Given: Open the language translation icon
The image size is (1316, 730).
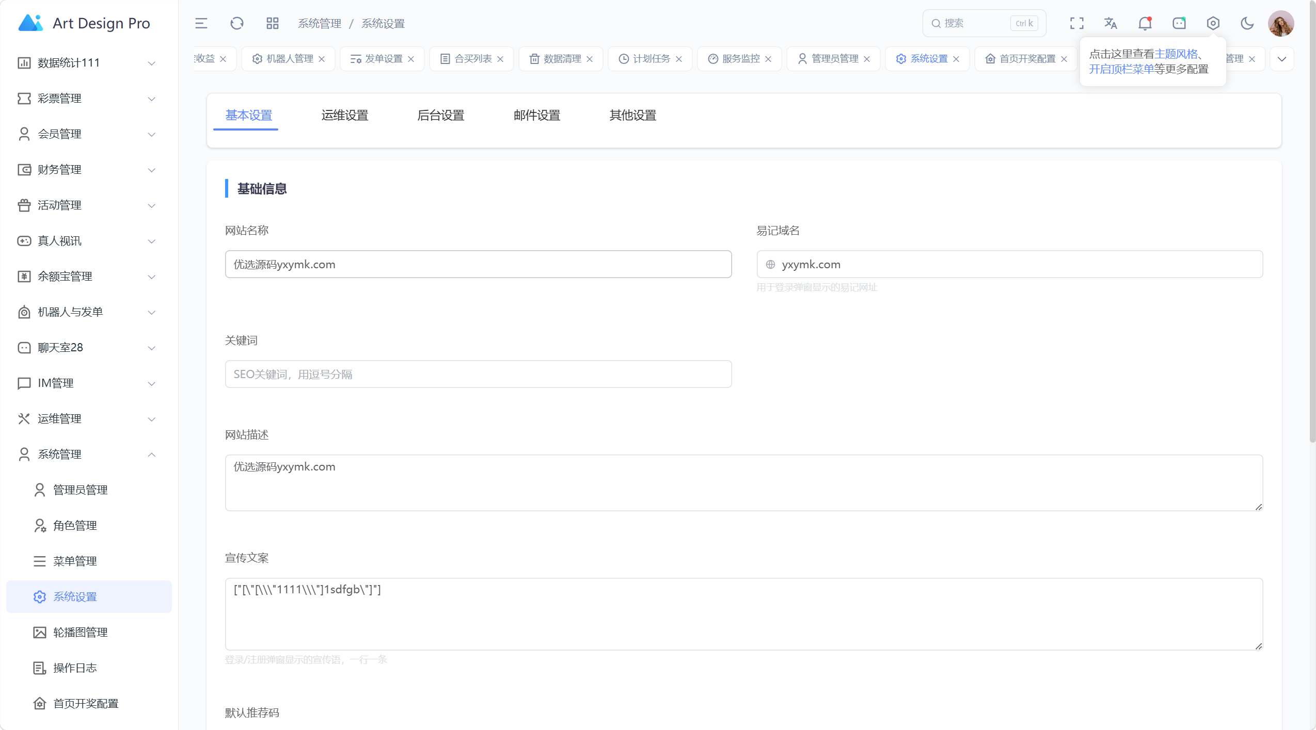Looking at the screenshot, I should click(1111, 23).
